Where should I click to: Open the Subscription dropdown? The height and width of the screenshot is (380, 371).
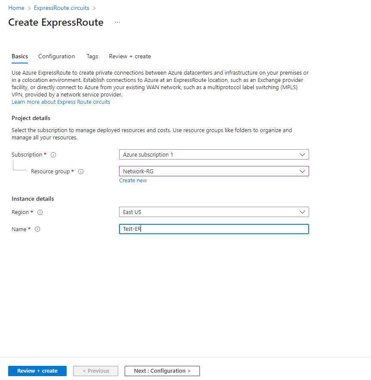(x=214, y=154)
